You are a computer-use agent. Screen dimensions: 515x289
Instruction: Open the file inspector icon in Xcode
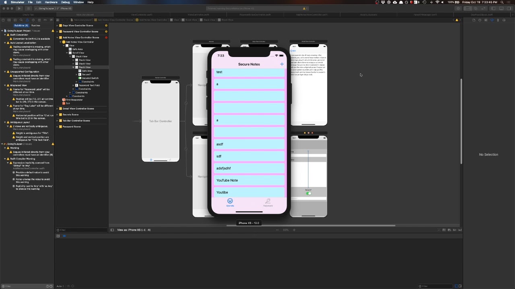474,20
